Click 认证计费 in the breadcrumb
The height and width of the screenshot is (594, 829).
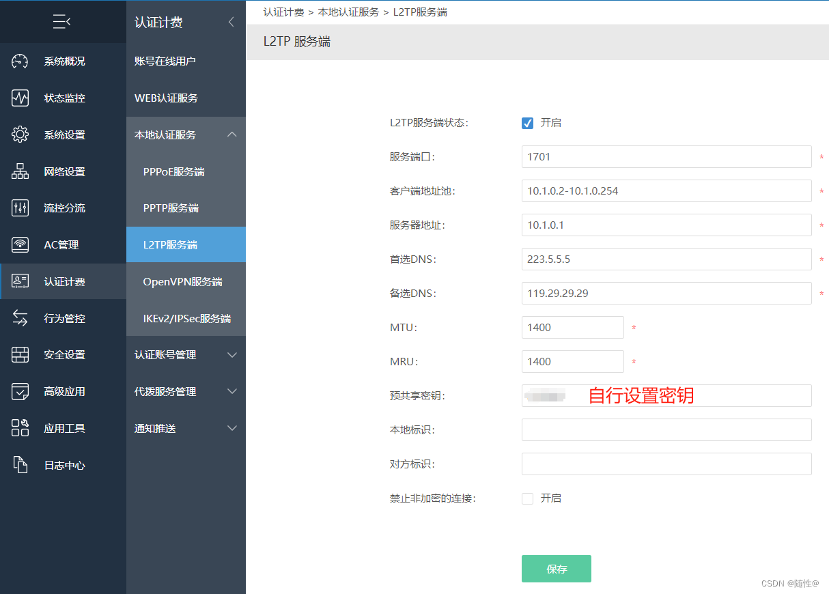[283, 12]
